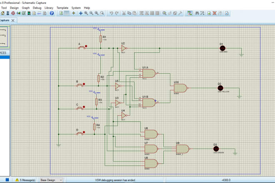Select inverter U2
The height and width of the screenshot is (183, 275).
(124, 48)
